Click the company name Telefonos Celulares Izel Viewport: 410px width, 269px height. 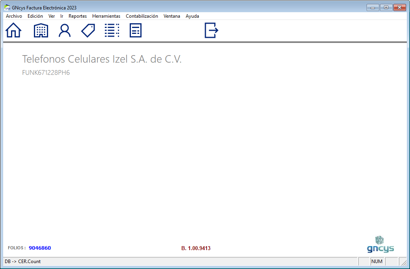click(x=102, y=59)
